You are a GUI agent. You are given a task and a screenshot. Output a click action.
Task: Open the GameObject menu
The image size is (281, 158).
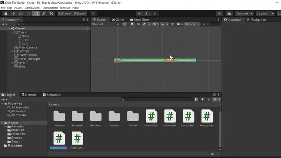pos(32,8)
